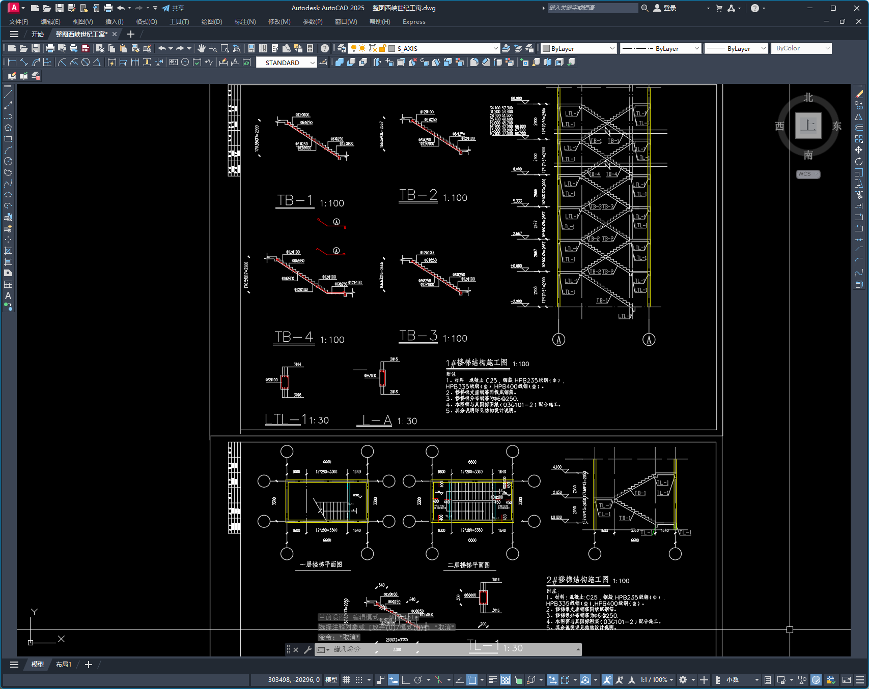Select the Move tool in right toolbar
The height and width of the screenshot is (689, 869).
pos(859,150)
